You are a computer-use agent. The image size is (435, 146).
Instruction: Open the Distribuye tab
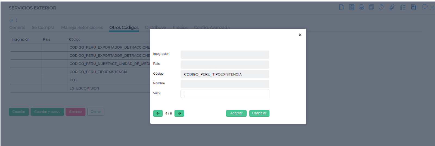155,27
